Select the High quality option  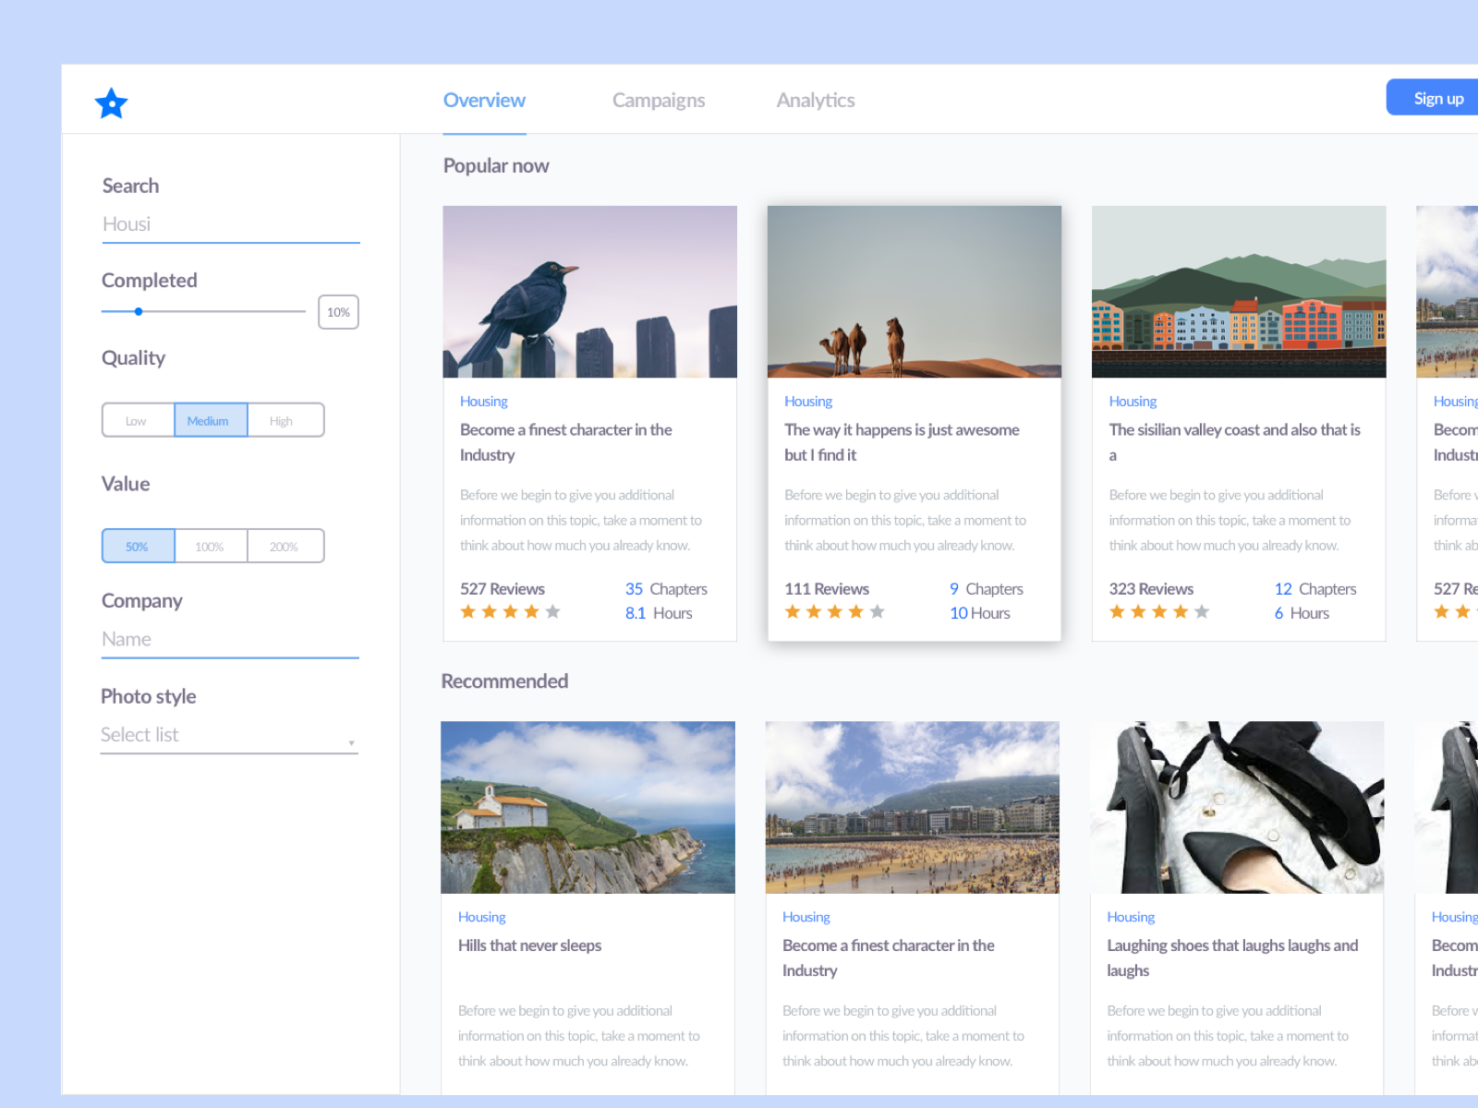(284, 420)
